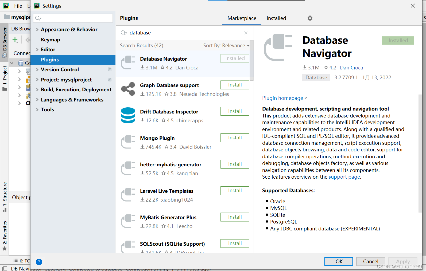Cancel the Settings dialog

(x=370, y=261)
